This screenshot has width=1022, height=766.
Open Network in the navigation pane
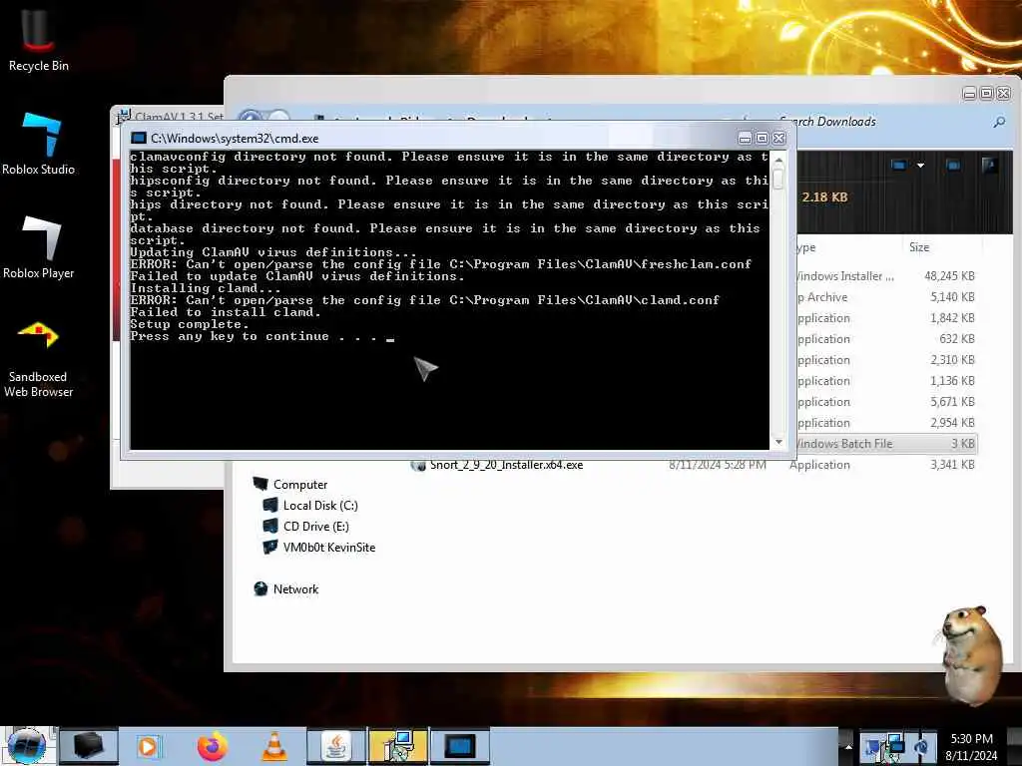pyautogui.click(x=286, y=588)
